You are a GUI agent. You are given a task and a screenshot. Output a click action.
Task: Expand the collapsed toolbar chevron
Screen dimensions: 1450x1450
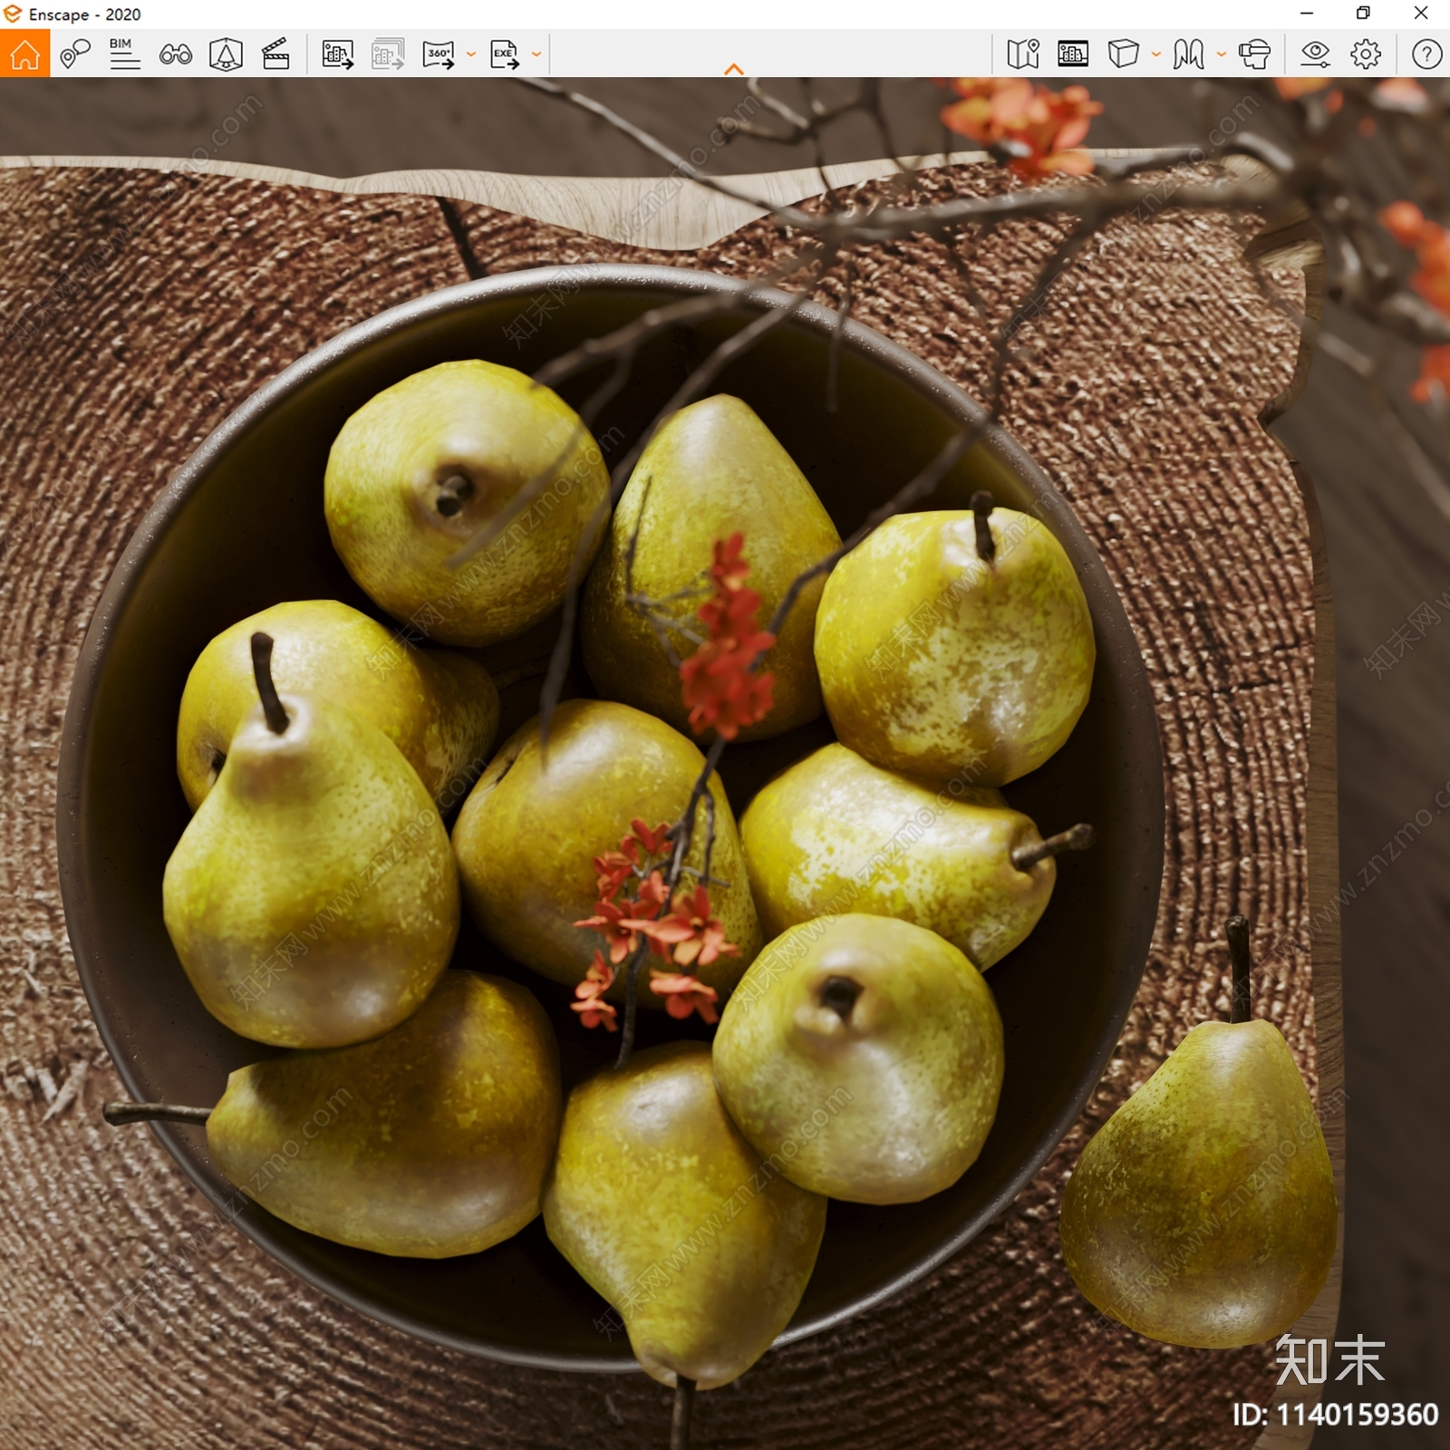(734, 69)
